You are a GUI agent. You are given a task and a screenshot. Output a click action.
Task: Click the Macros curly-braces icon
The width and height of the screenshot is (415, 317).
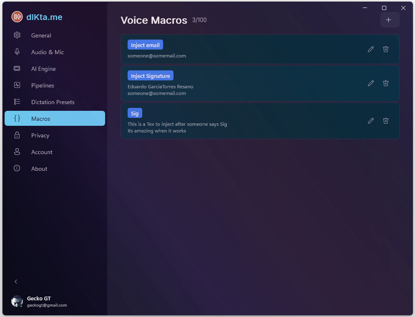[x=17, y=118]
